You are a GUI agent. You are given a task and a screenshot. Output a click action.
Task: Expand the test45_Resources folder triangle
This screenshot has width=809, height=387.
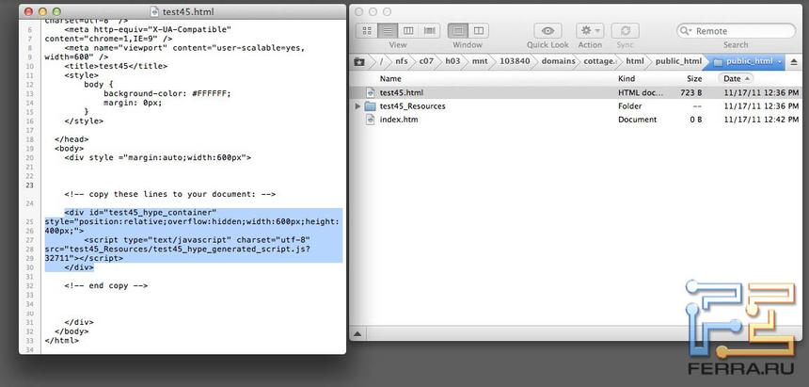tap(357, 105)
